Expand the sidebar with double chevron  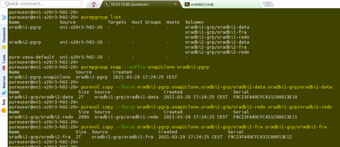pyautogui.click(x=4, y=18)
